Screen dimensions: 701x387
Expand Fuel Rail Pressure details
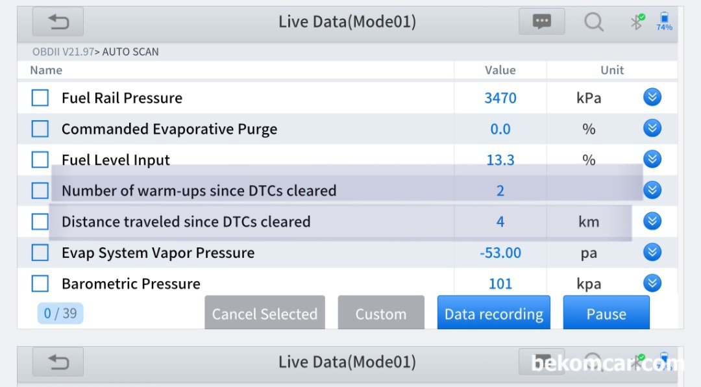652,97
